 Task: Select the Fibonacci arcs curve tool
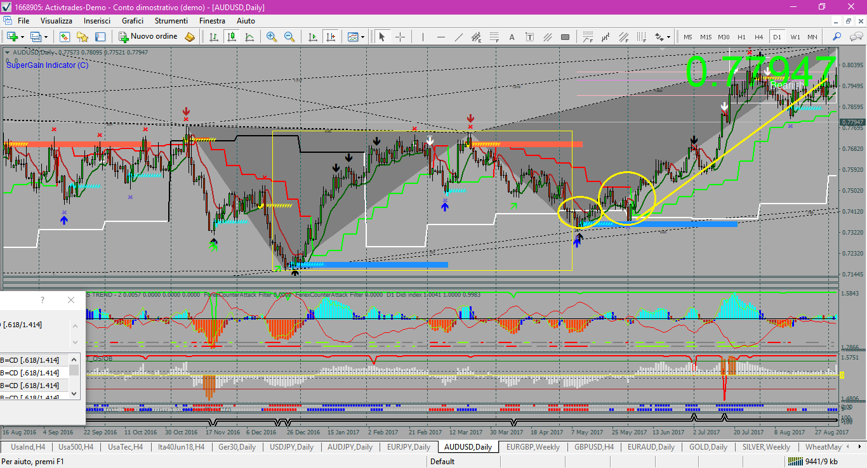click(x=588, y=37)
